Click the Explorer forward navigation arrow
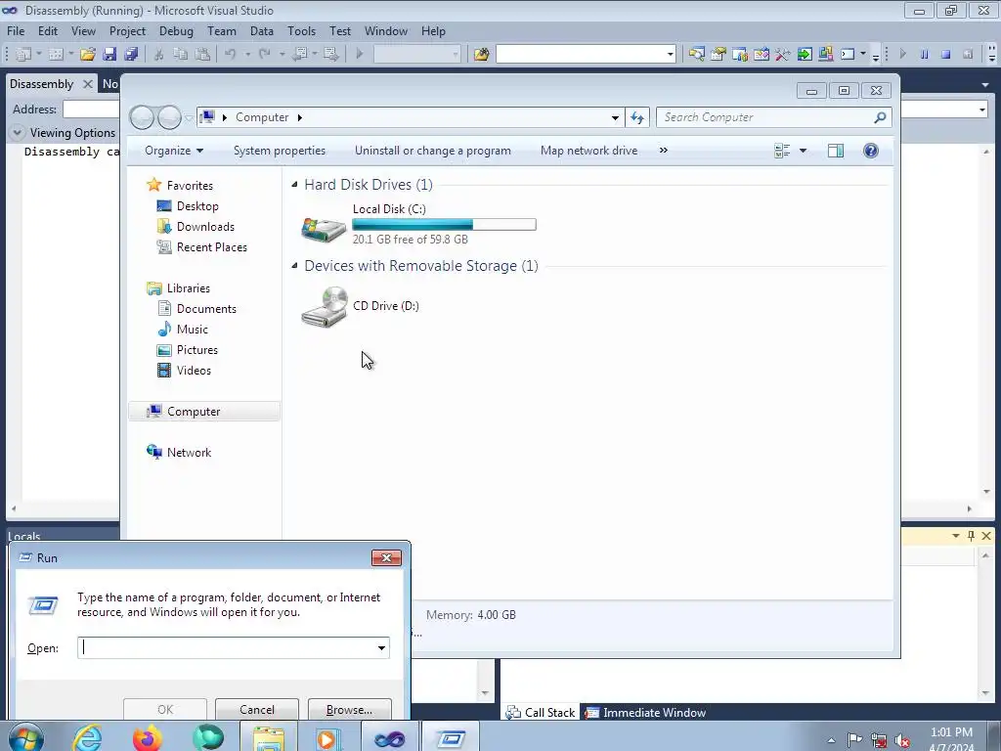The image size is (1001, 751). (x=170, y=117)
